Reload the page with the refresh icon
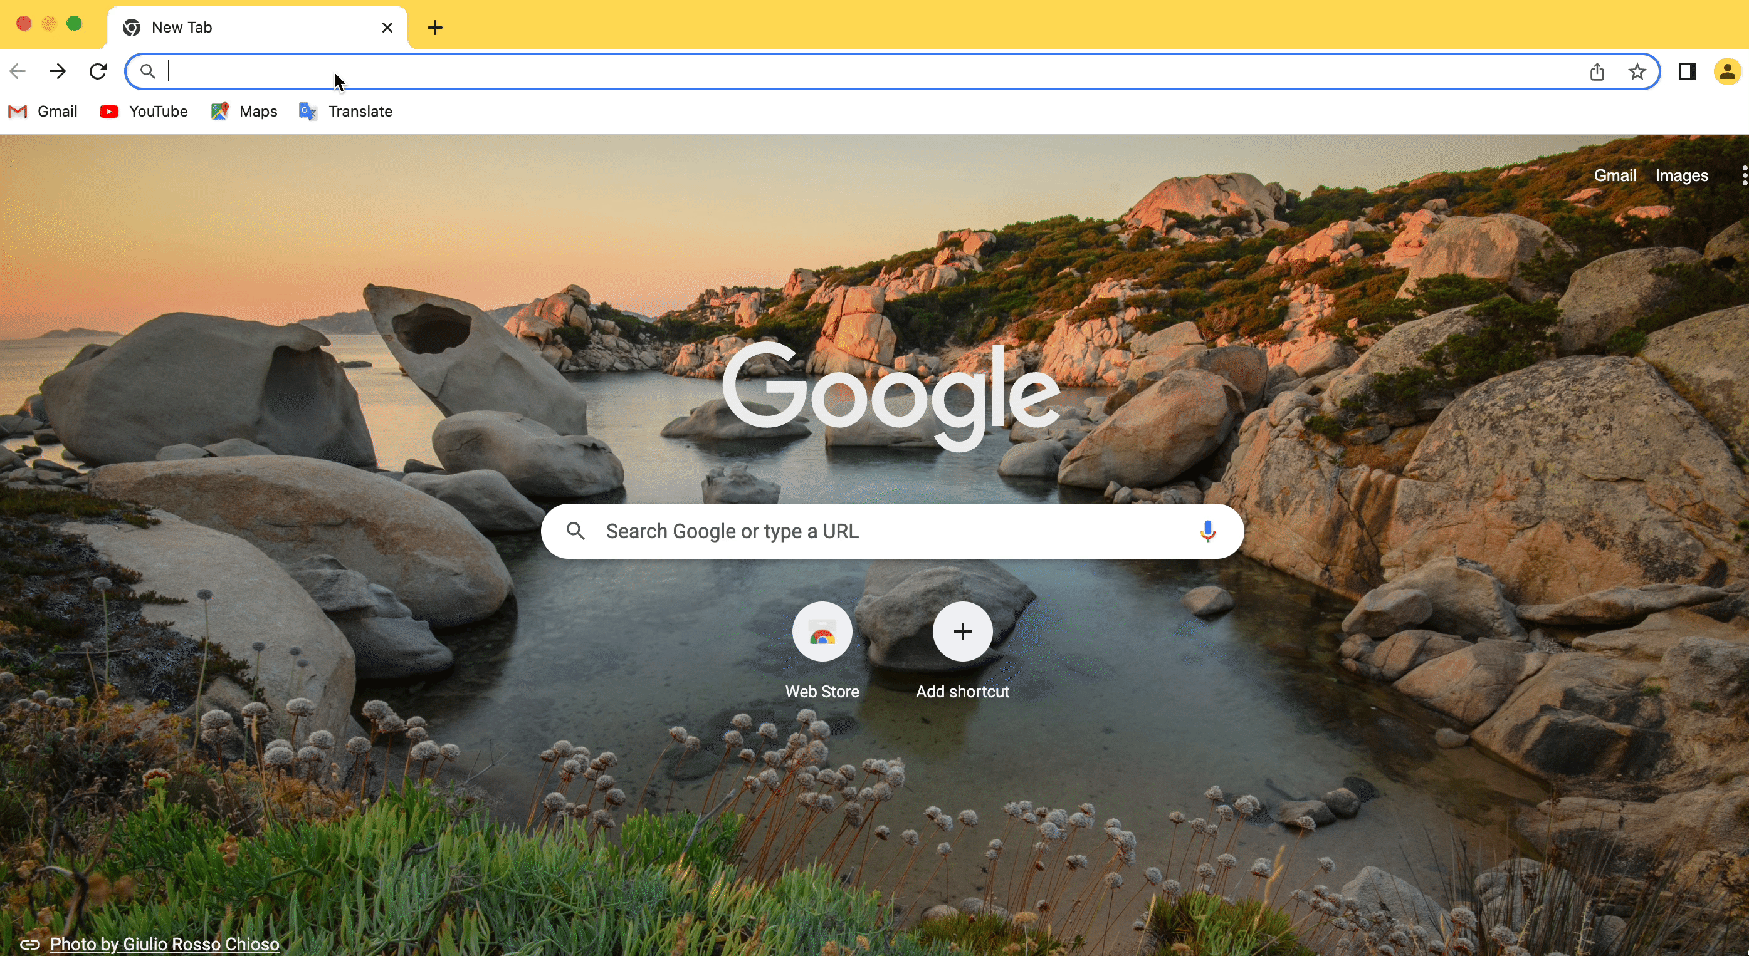Viewport: 1749px width, 956px height. point(98,71)
